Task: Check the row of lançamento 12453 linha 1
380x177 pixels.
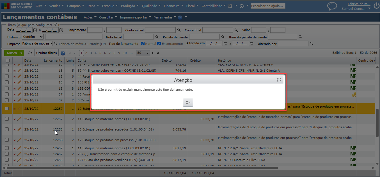Action: 7,160
